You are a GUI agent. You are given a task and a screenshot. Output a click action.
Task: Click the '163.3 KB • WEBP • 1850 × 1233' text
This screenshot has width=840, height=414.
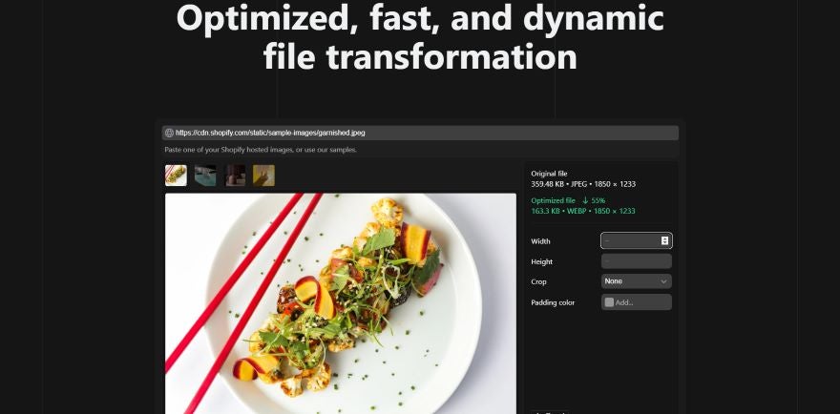click(x=583, y=211)
